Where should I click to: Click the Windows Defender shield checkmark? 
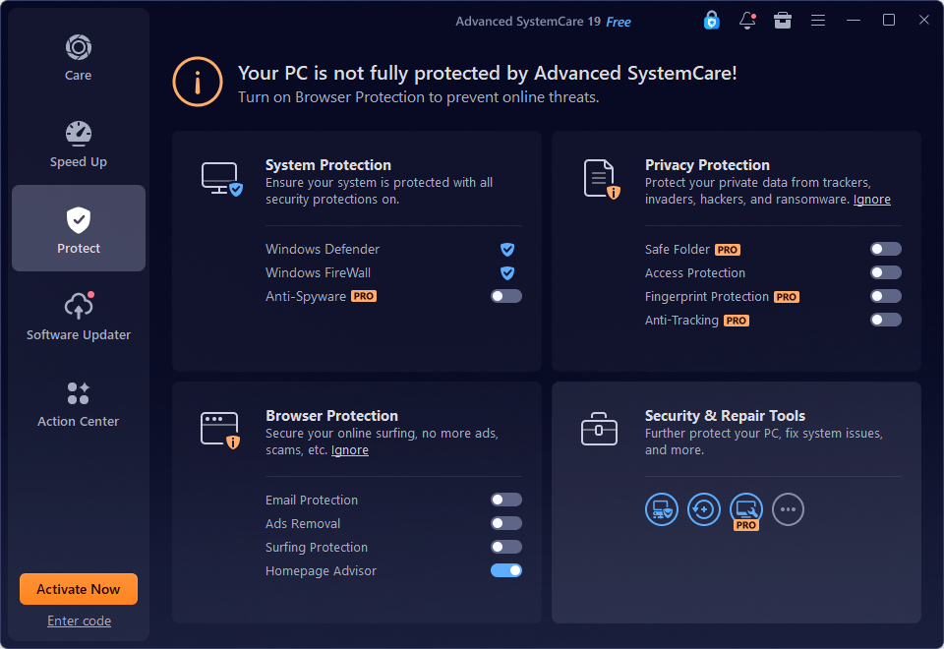point(507,249)
